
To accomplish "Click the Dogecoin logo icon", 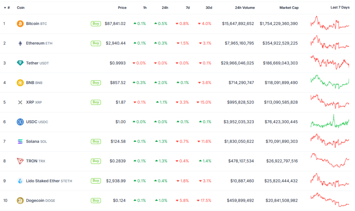I will [x=20, y=201].
